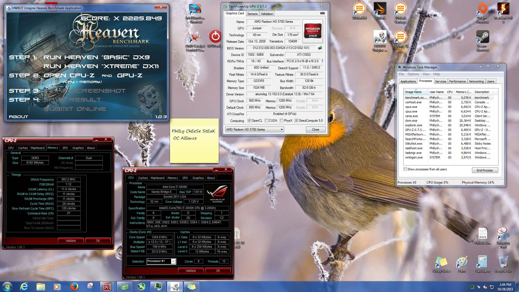Click About in the HWBOT Heaven window

point(18,117)
